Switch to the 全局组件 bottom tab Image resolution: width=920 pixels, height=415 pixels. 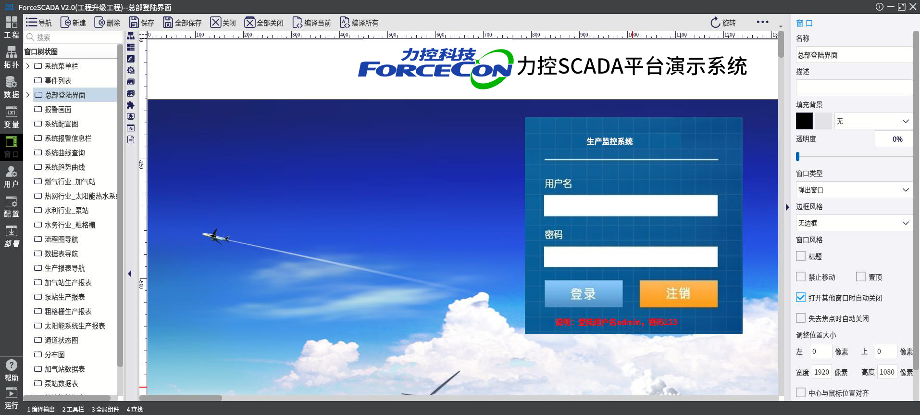(x=105, y=409)
